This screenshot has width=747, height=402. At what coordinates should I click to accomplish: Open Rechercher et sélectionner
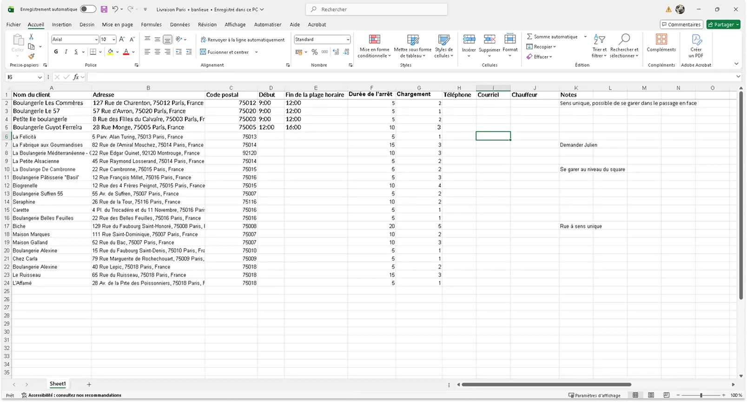pos(624,46)
